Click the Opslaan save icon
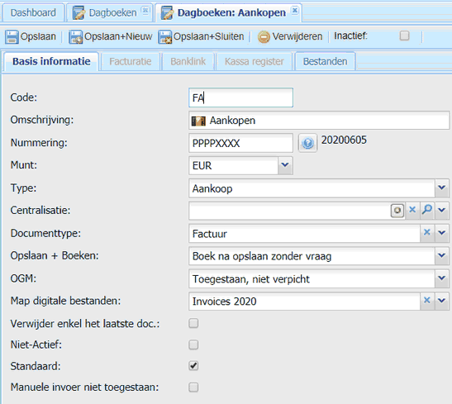Image resolution: width=452 pixels, height=404 pixels. coord(12,37)
